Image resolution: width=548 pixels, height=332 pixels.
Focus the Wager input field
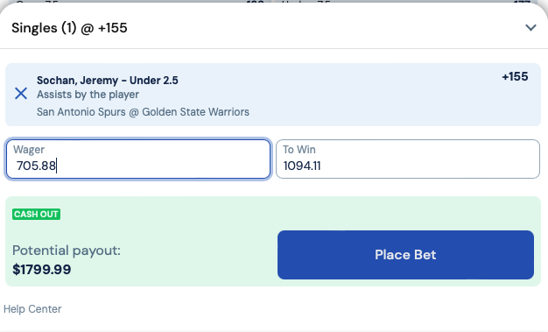[138, 159]
